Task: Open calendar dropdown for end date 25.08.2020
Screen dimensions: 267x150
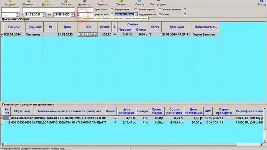Action: (x=73, y=15)
